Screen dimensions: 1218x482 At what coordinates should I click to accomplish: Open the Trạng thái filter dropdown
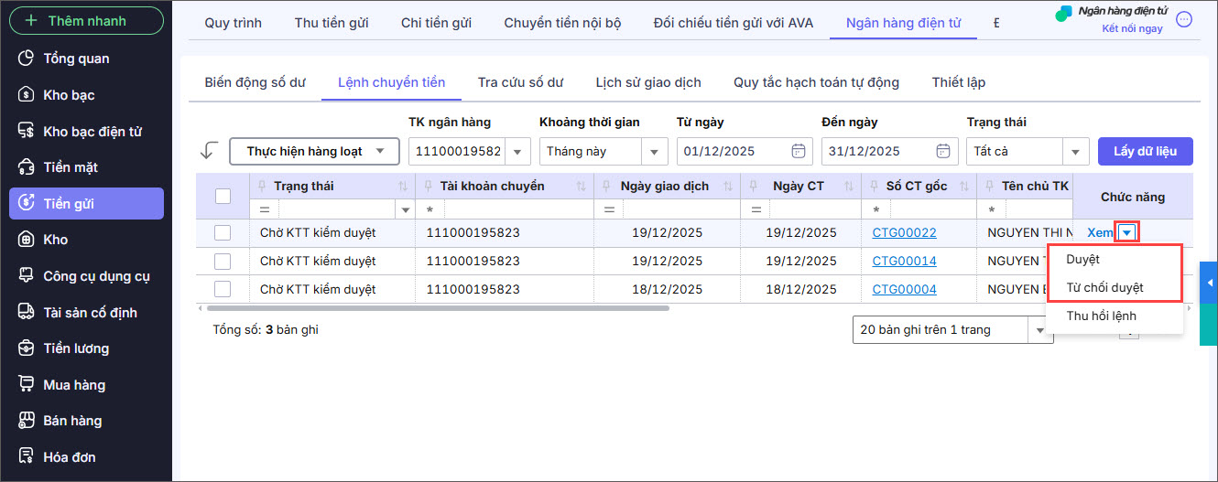click(1075, 152)
